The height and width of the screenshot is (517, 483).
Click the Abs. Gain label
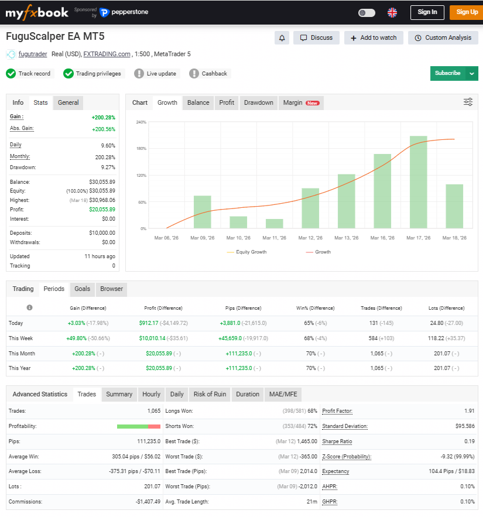click(22, 129)
